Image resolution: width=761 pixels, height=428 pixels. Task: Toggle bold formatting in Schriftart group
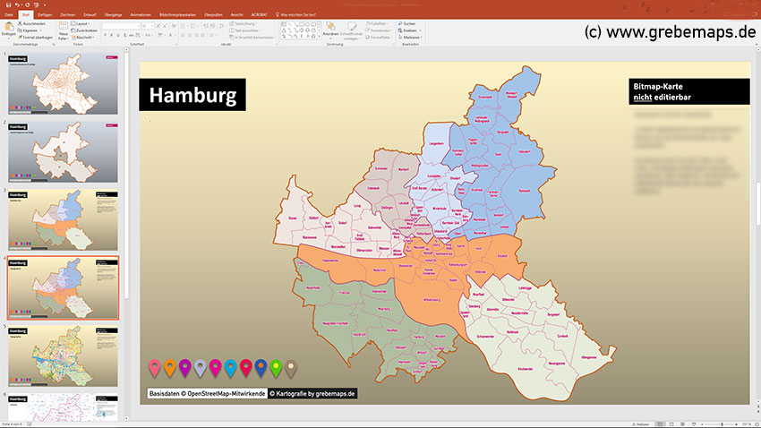coord(105,36)
